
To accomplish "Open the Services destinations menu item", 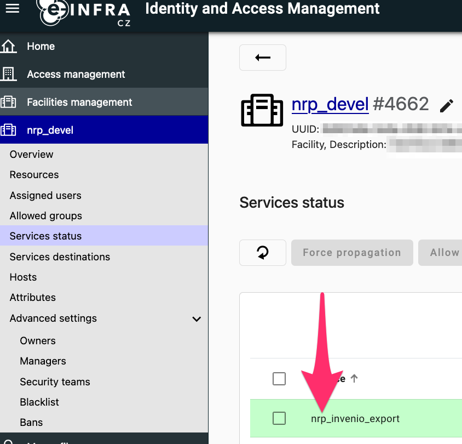I will click(60, 257).
